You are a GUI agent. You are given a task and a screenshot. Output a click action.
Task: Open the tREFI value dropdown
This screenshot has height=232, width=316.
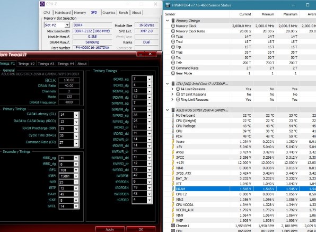point(76,176)
